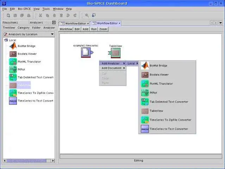Open the editor tab list dropdown arrow
225x169 pixels.
[x=220, y=23]
